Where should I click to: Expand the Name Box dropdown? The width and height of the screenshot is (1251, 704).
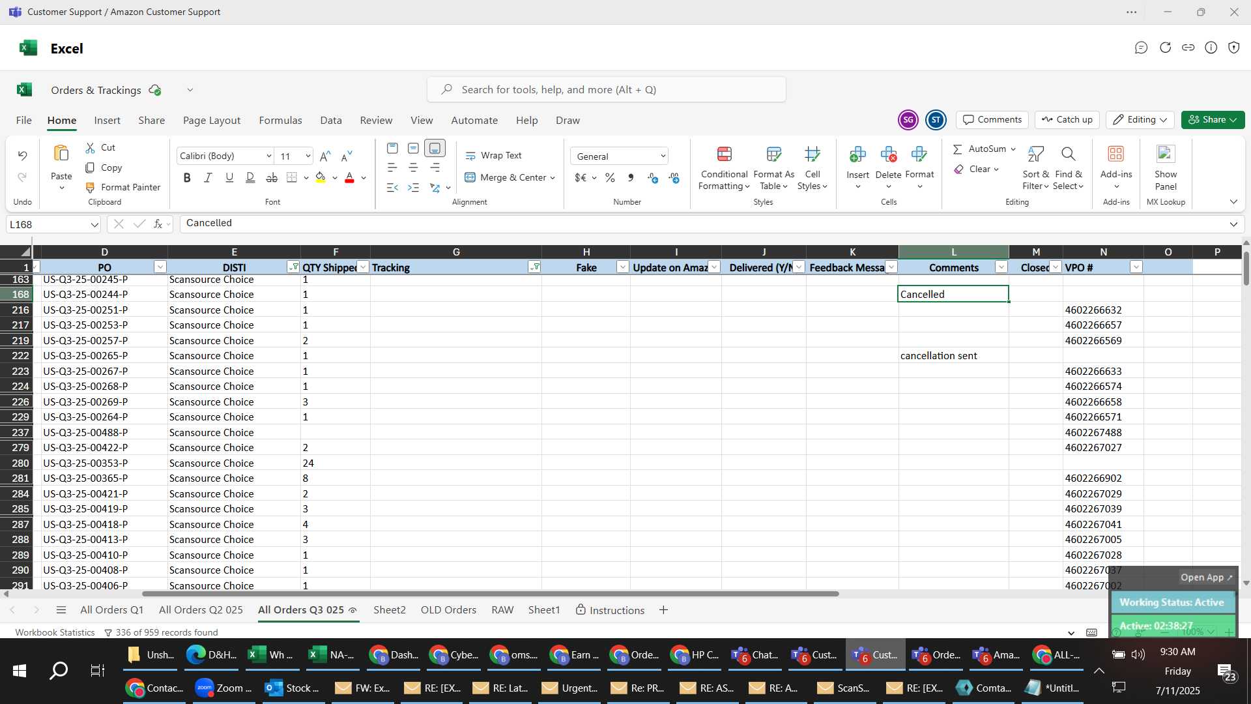tap(94, 225)
